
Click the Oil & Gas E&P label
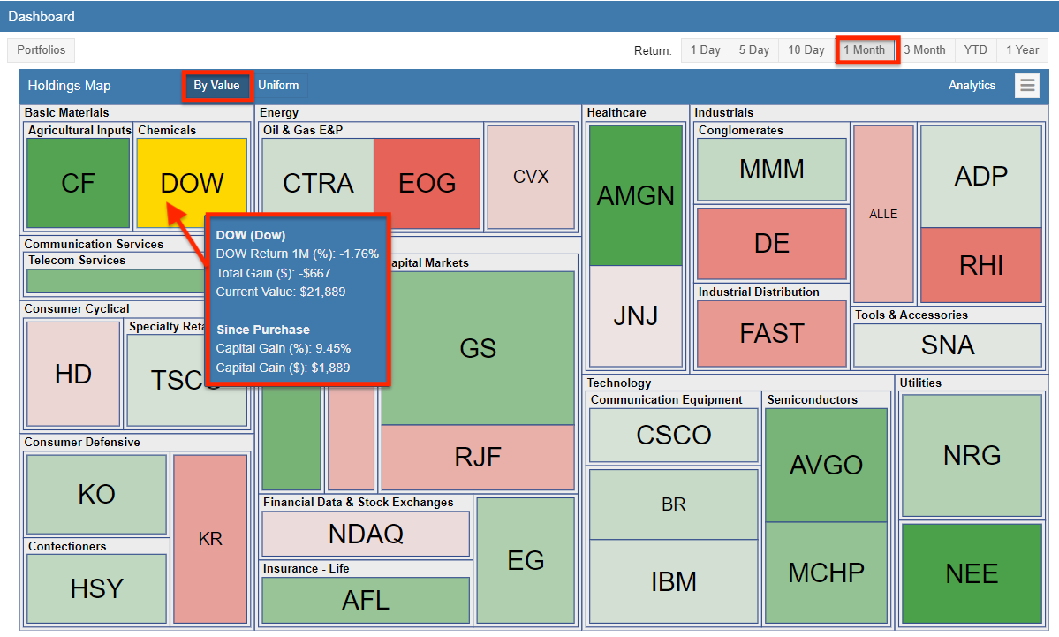(x=303, y=131)
